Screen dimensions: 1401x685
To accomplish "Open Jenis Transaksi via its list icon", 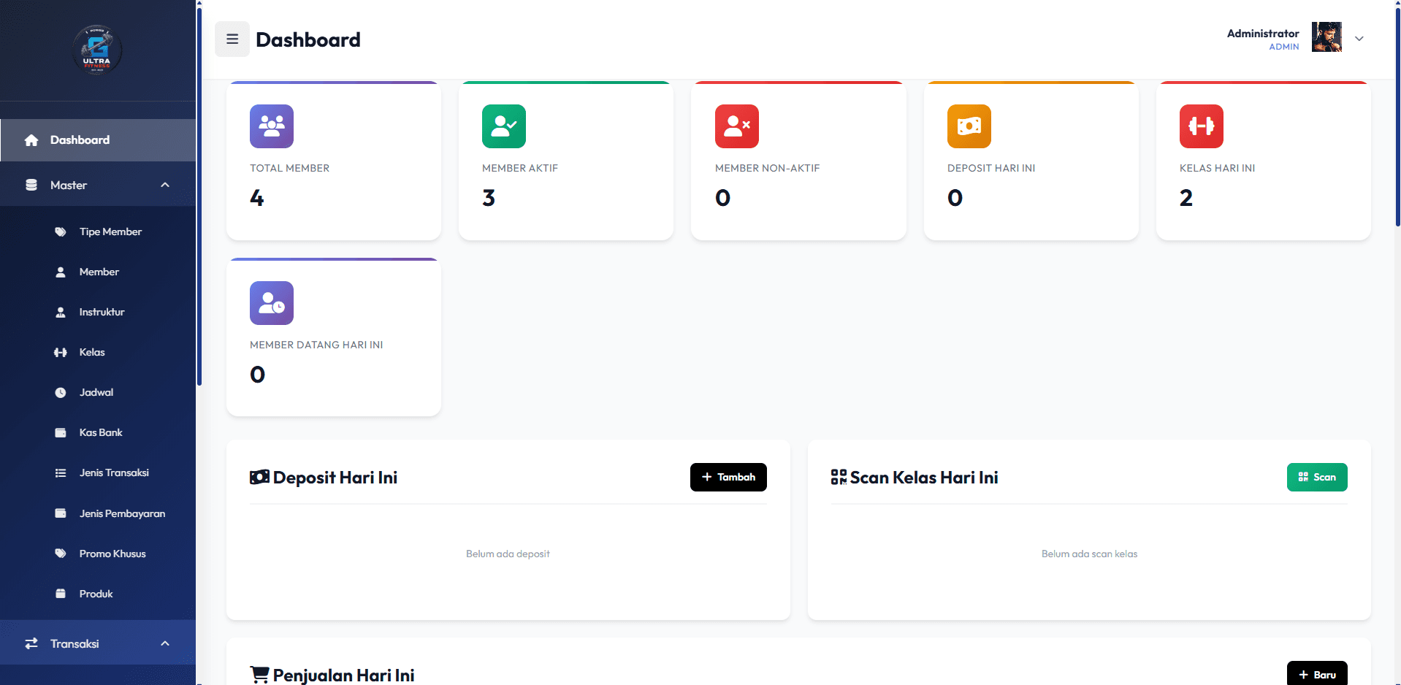I will click(x=61, y=472).
